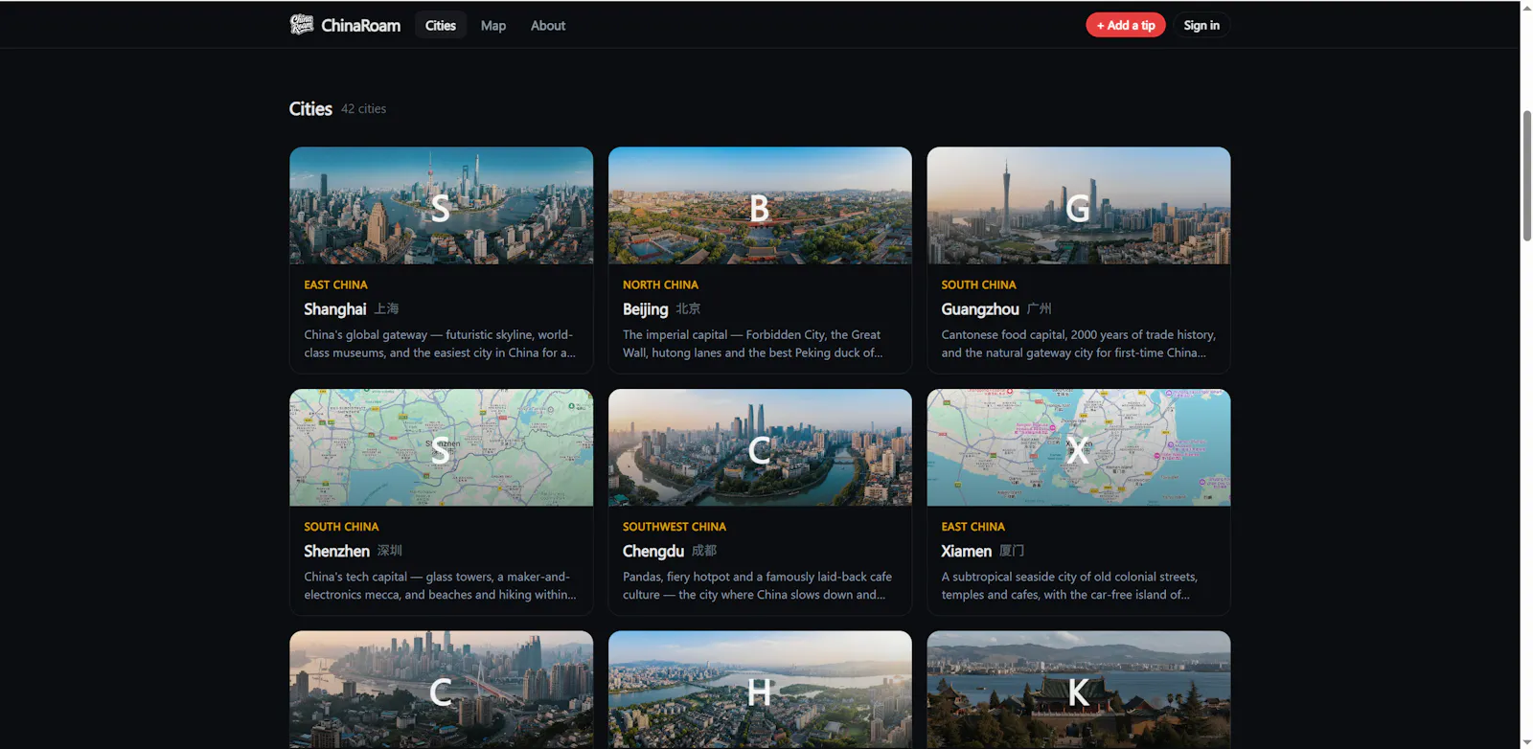Click the Beijing city title
This screenshot has width=1533, height=749.
[x=646, y=309]
